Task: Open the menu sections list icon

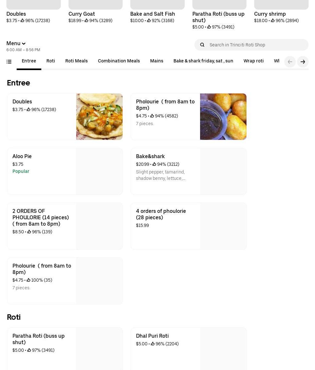Action: [9, 61]
